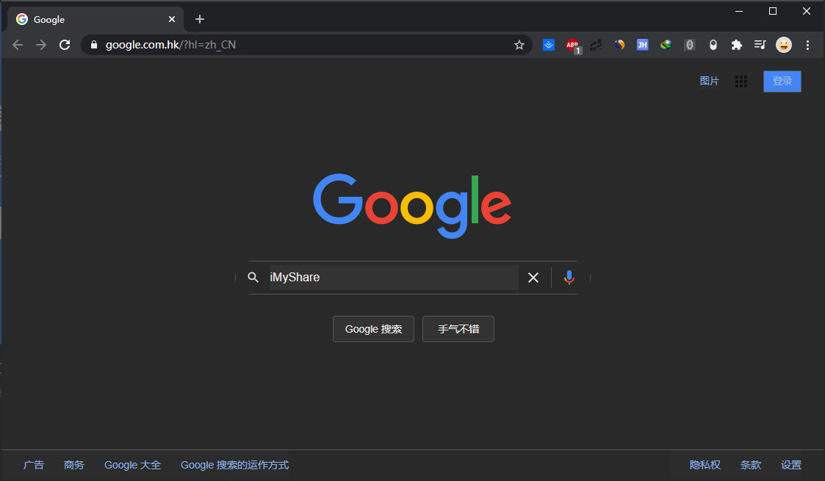
Task: Open the Extensions puzzle piece menu
Action: click(x=736, y=45)
